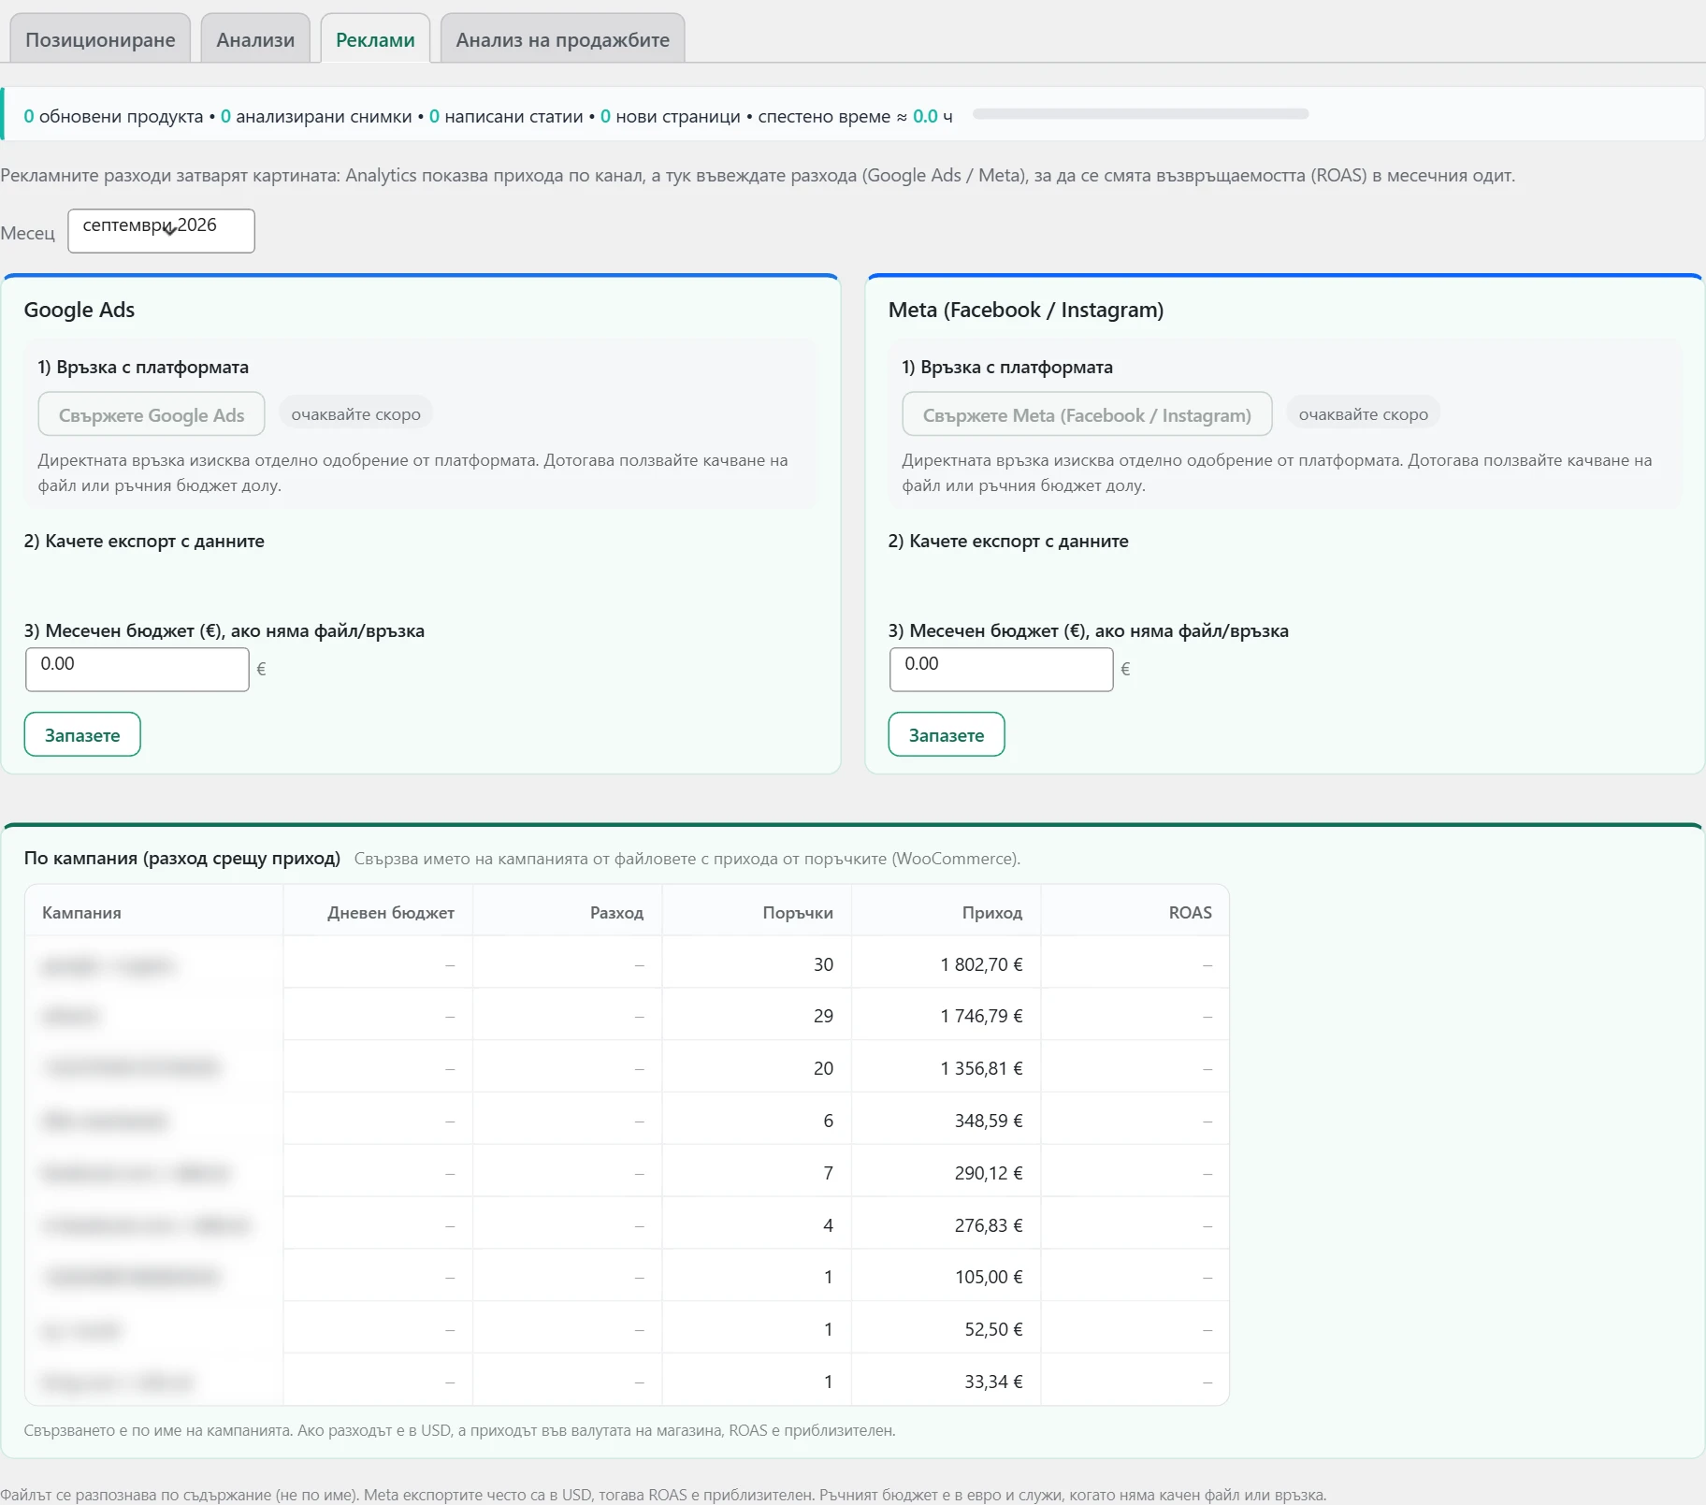This screenshot has height=1505, width=1706.
Task: Save the Google Ads budget with Запазете
Action: [x=82, y=734]
